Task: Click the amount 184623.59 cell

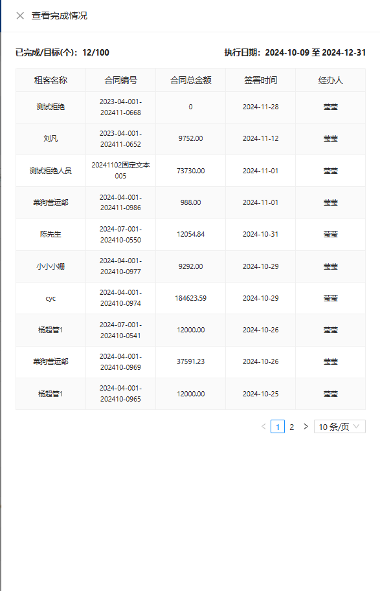Action: 190,298
